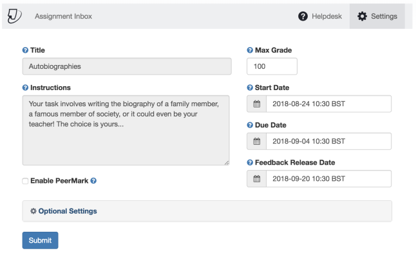Click the Helpdesk question mark icon
The height and width of the screenshot is (253, 416).
[303, 16]
